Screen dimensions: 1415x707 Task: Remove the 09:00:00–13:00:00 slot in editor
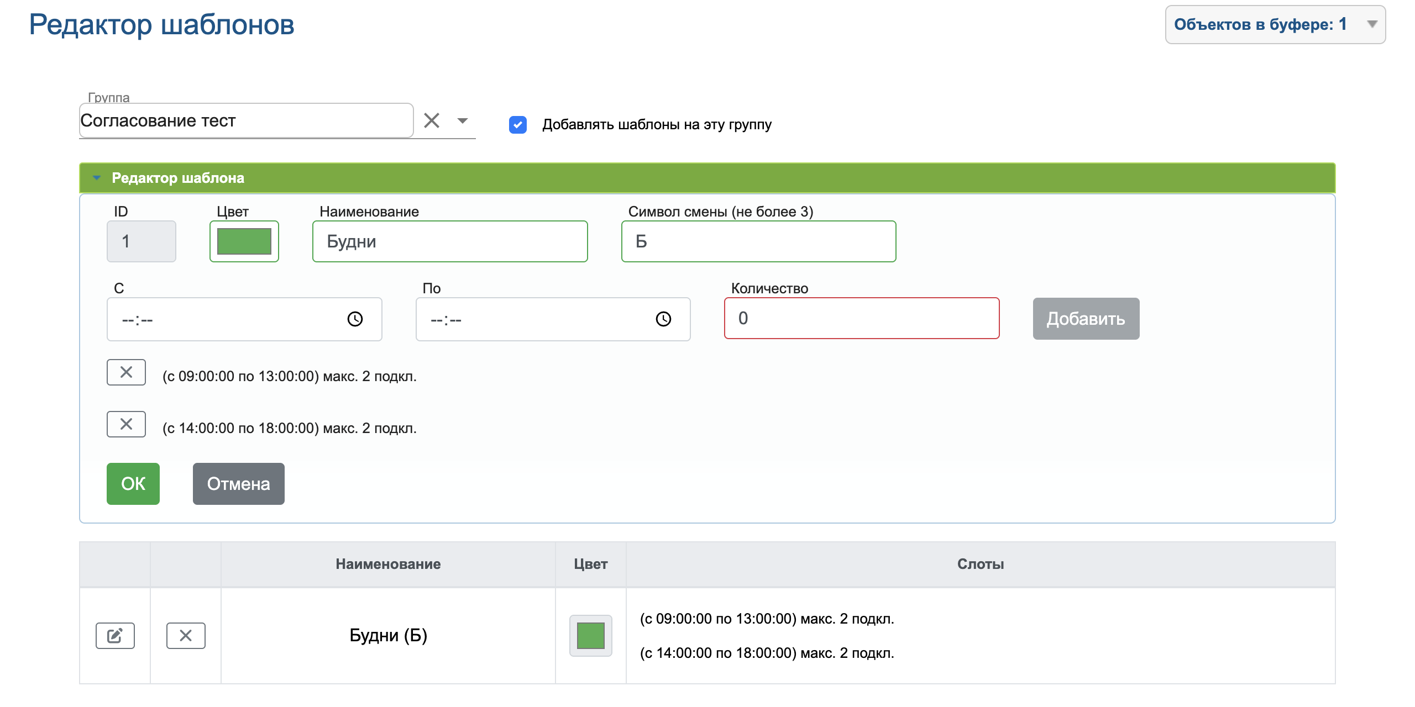tap(126, 372)
